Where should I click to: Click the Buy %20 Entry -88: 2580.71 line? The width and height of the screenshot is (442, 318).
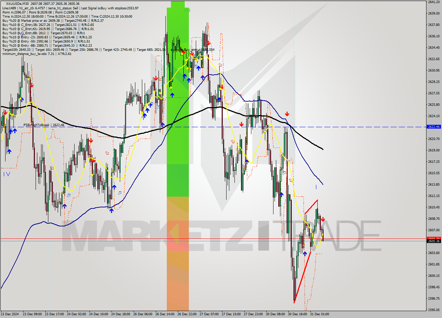point(47,45)
